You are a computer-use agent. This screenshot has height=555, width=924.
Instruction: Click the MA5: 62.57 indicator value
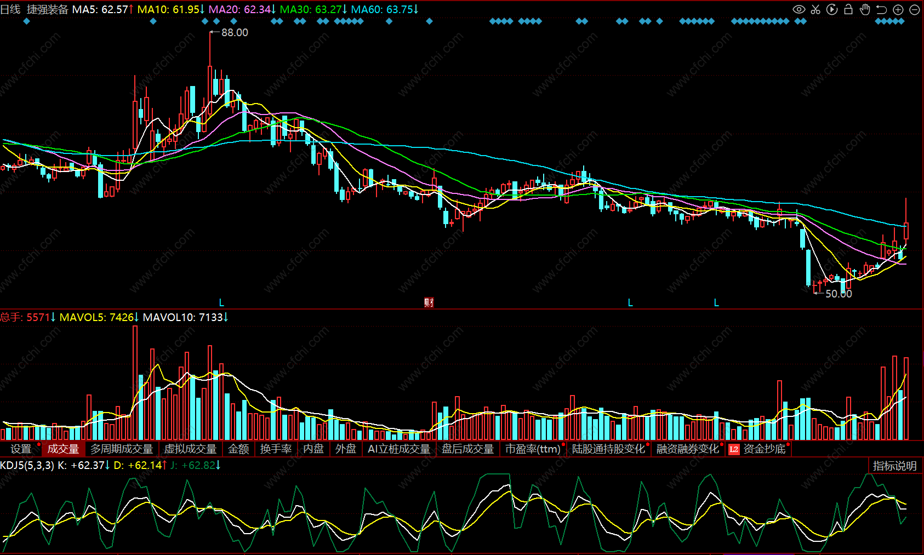point(103,9)
